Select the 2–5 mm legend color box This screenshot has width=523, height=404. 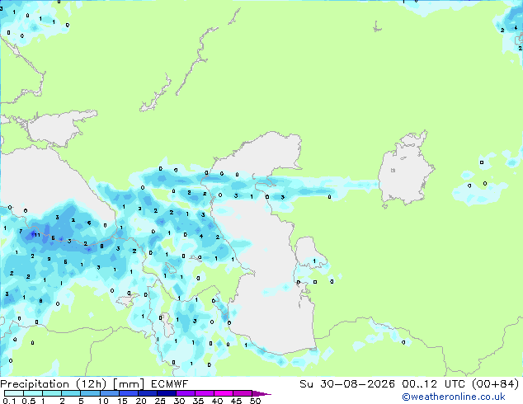(x=71, y=393)
